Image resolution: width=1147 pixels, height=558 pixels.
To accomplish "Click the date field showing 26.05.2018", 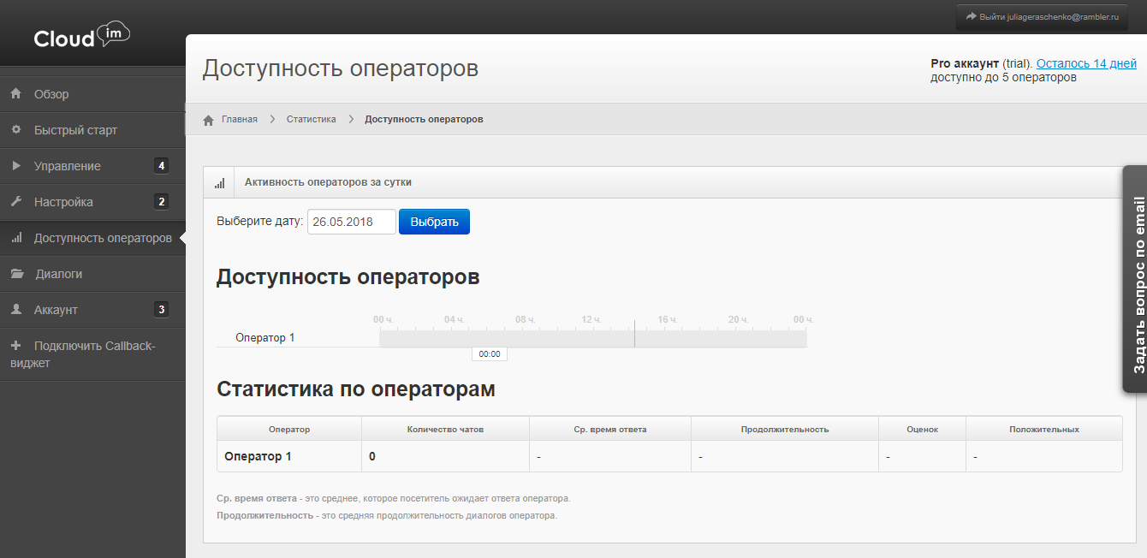I will point(351,221).
